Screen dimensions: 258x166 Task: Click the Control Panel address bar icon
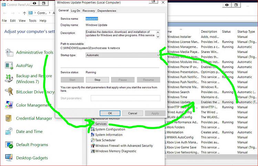pos(31,13)
